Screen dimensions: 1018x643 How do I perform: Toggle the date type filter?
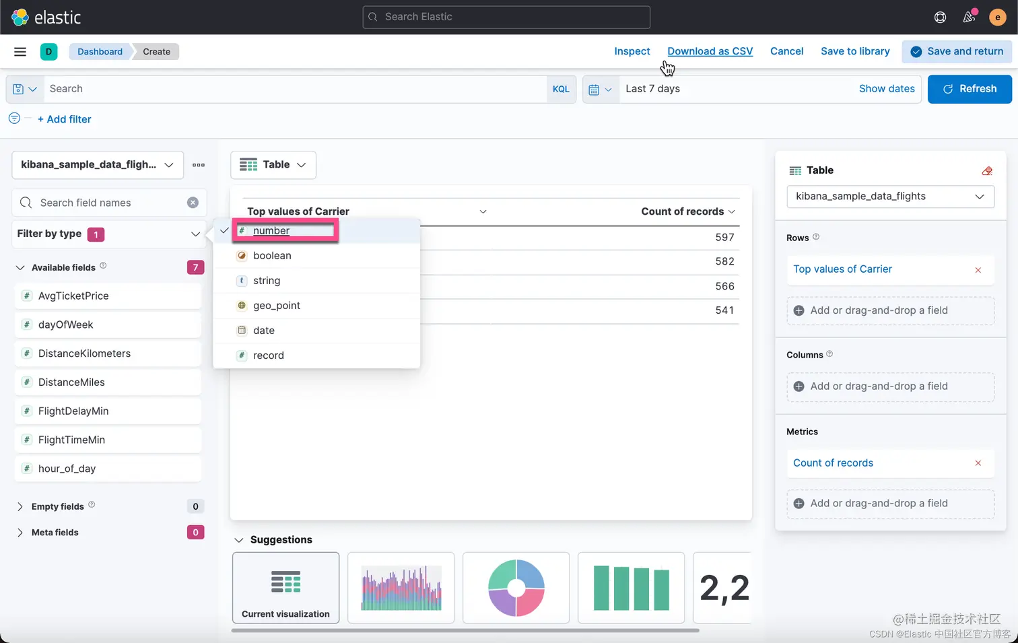coord(316,331)
